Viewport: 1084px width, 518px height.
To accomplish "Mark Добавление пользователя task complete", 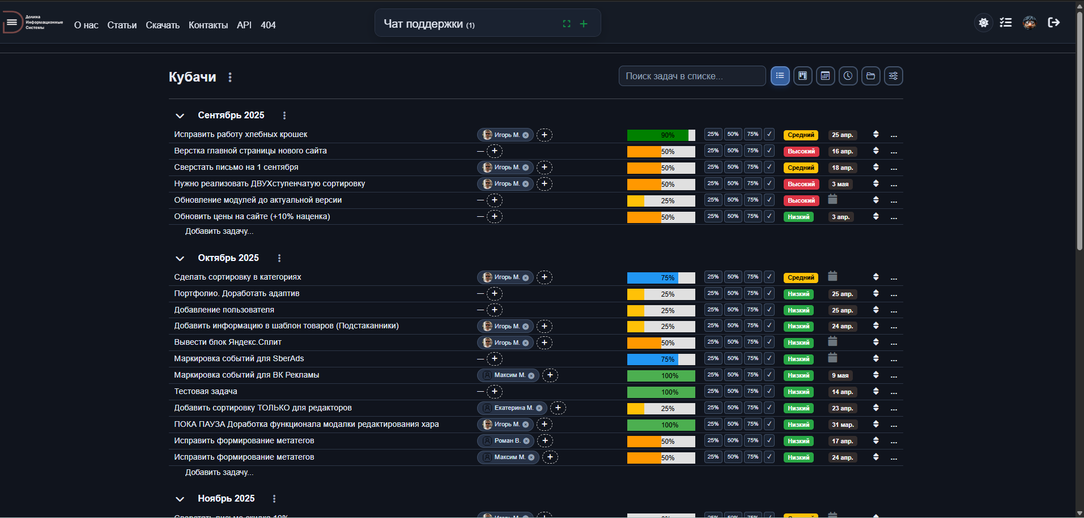I will (769, 310).
